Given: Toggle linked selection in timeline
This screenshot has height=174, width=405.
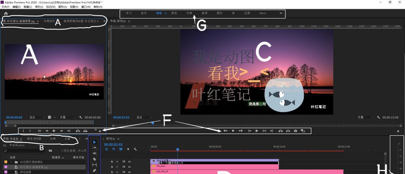Looking at the screenshot, I should pyautogui.click(x=121, y=149).
